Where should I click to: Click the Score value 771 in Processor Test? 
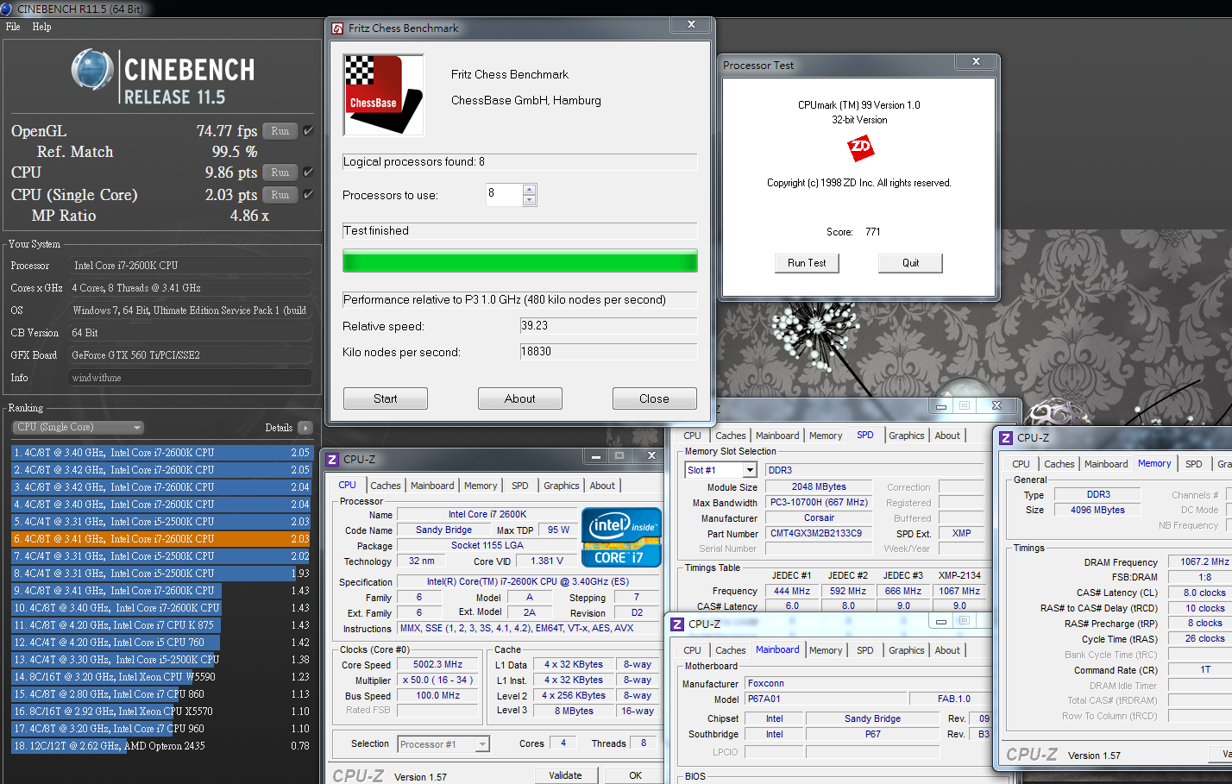click(873, 232)
